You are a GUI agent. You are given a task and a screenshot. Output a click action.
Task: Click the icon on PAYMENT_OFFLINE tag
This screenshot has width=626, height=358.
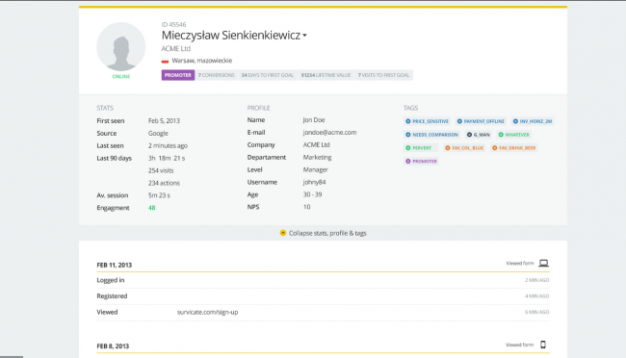459,121
